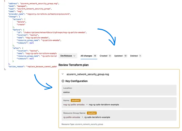This screenshot has height=131, width=182.
Task: Switch to the Created tab
Action: coord(105,56)
